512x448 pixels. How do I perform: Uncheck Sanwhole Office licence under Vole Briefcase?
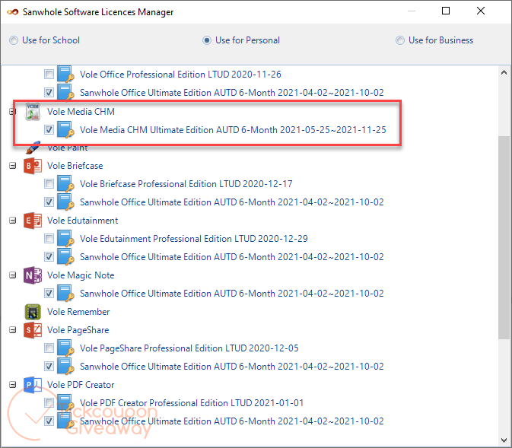(49, 202)
